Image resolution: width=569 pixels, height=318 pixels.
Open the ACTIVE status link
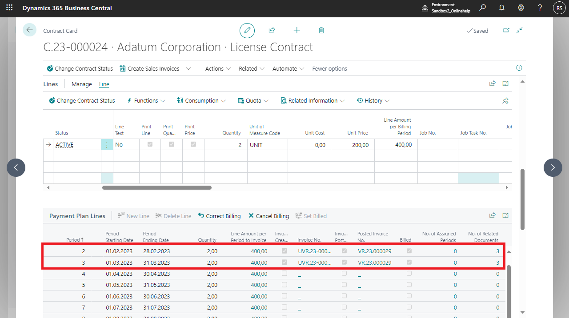[x=64, y=145]
